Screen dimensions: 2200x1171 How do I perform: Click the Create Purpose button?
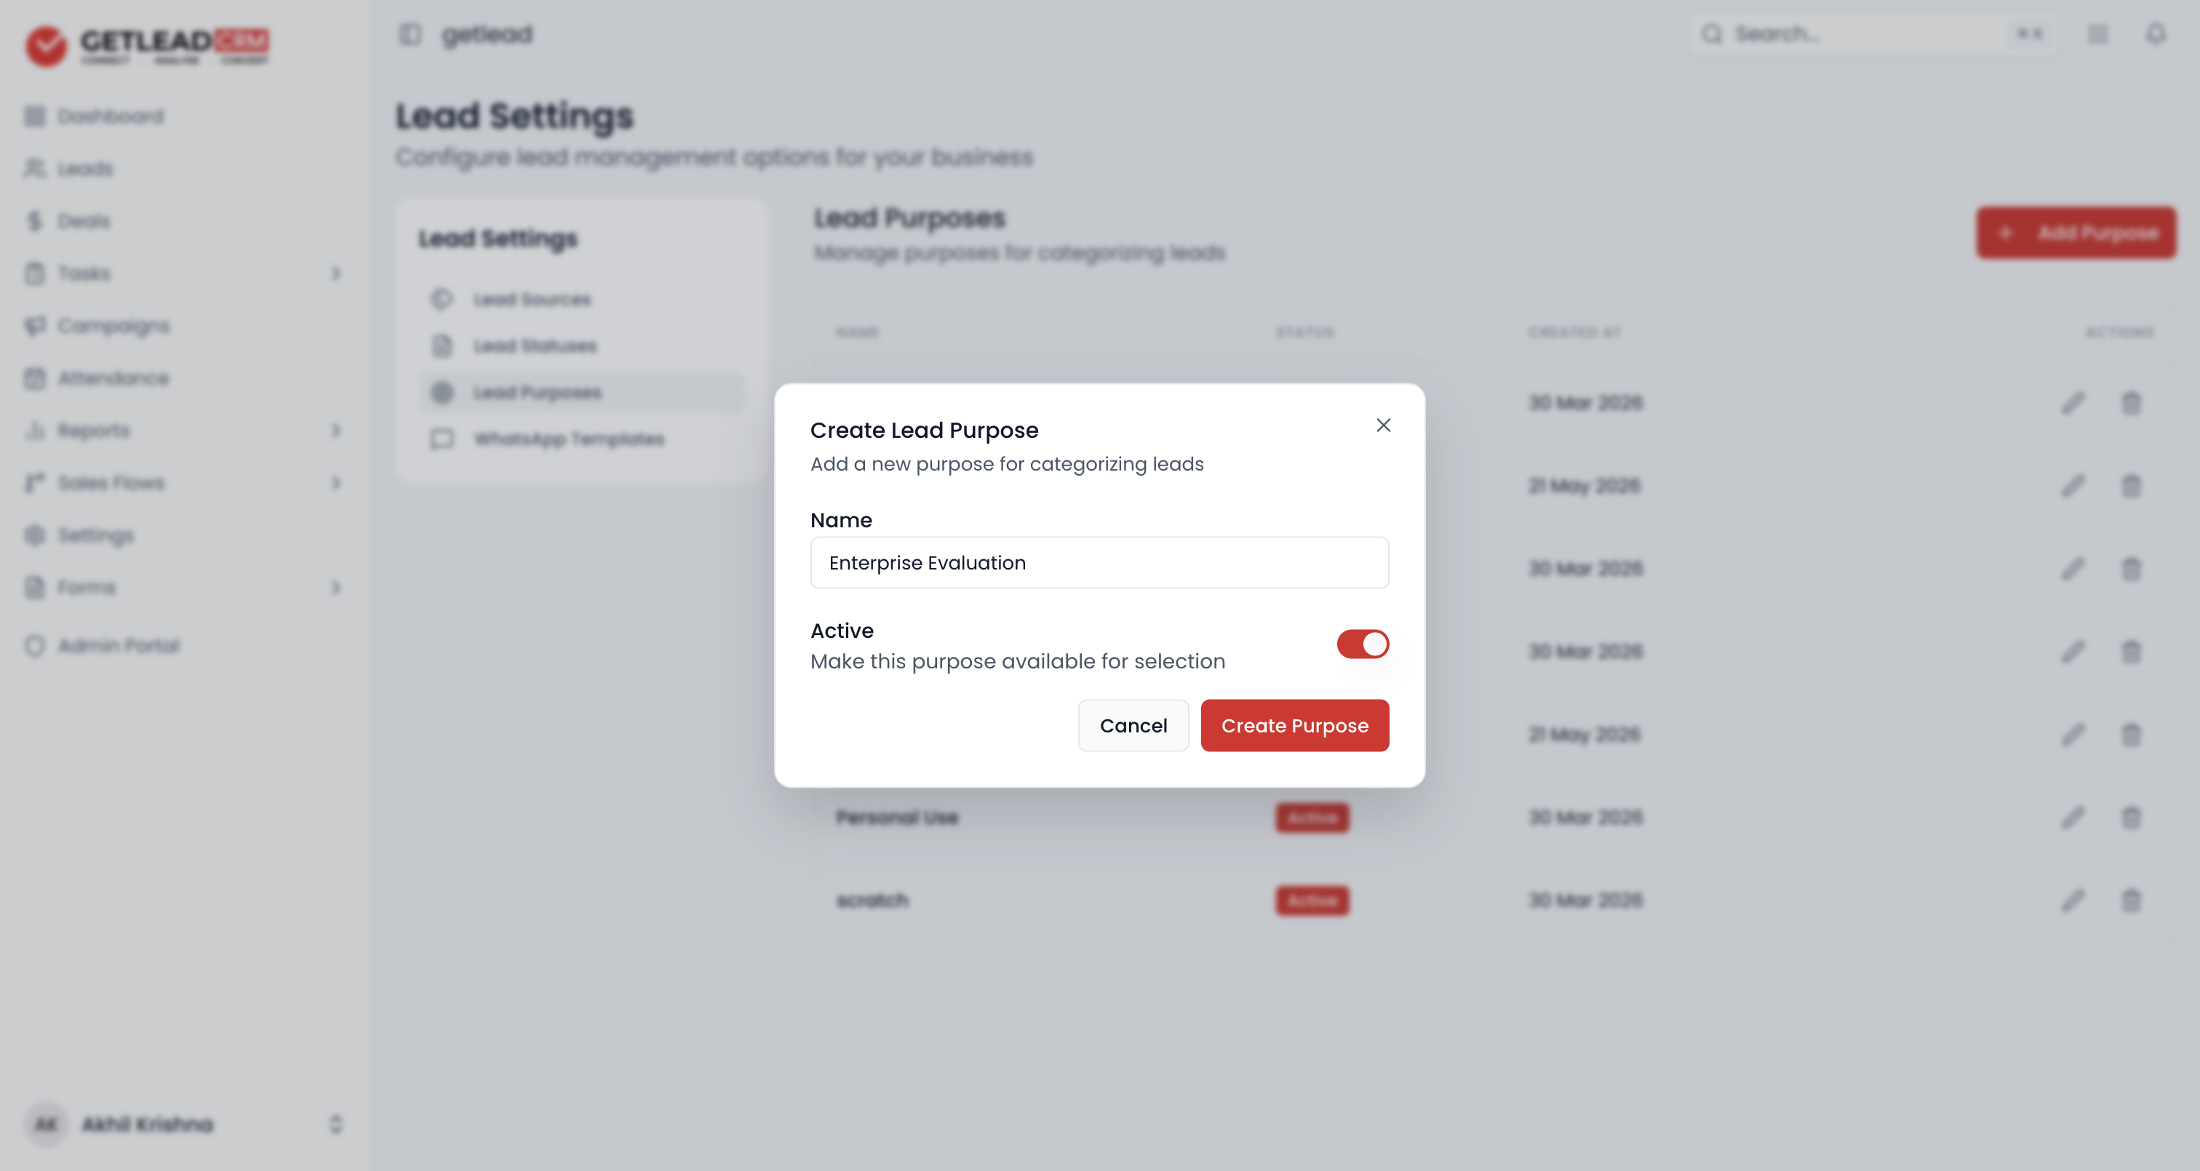click(1295, 725)
